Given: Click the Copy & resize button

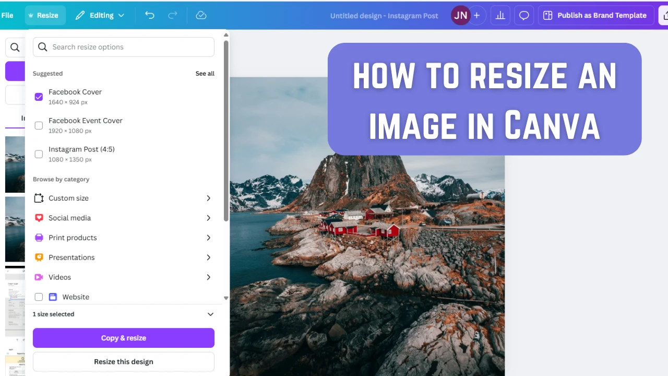Looking at the screenshot, I should 123,338.
